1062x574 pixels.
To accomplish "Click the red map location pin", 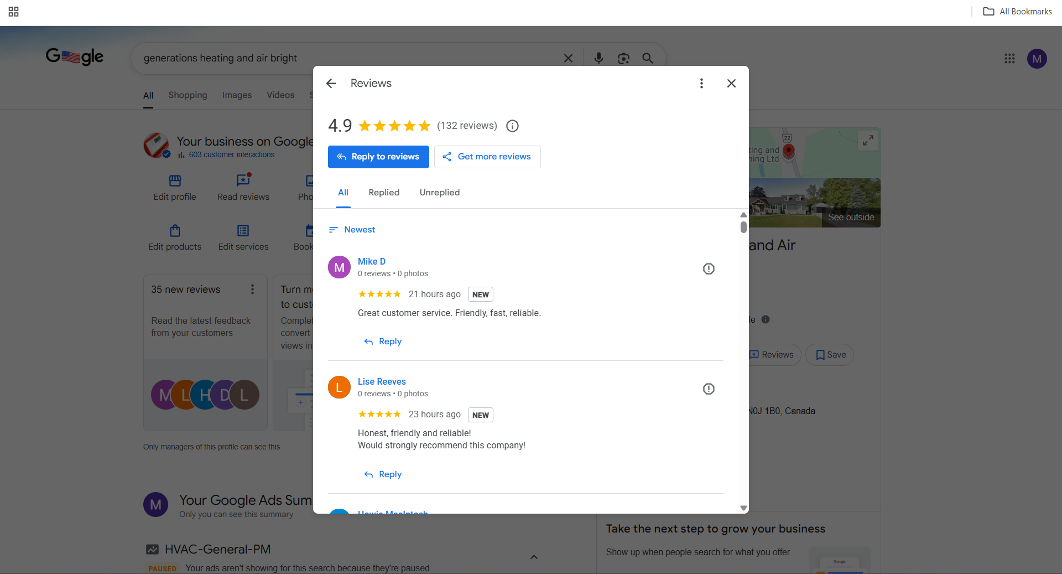I will 789,151.
